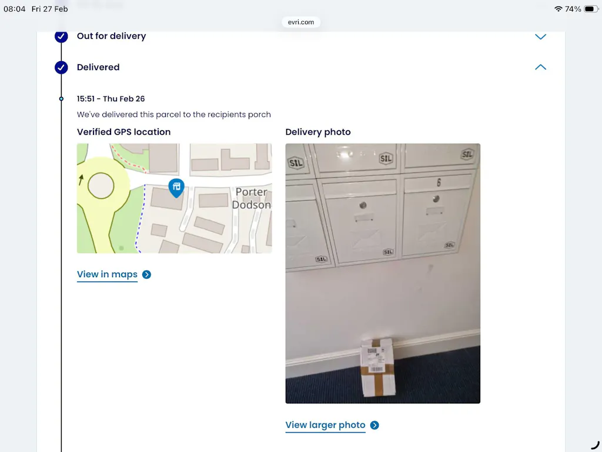Screen dimensions: 602x452
Task: Collapse the Delivered section chevron
Action: 540,67
